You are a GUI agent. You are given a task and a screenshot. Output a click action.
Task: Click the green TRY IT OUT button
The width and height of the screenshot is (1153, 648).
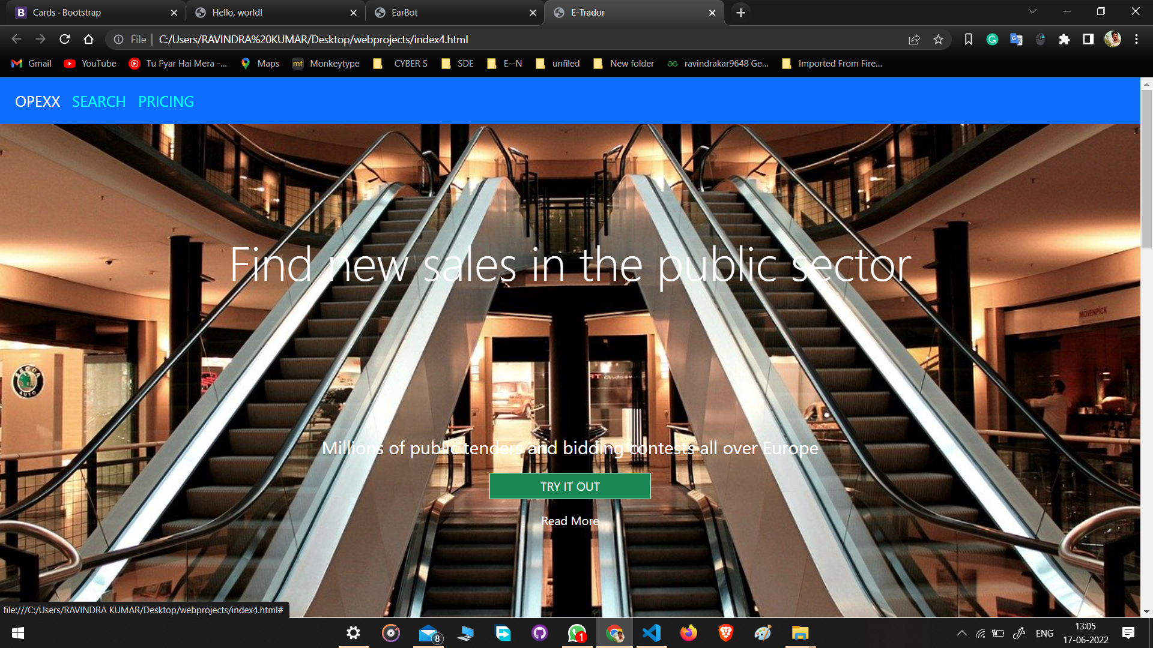click(x=570, y=486)
